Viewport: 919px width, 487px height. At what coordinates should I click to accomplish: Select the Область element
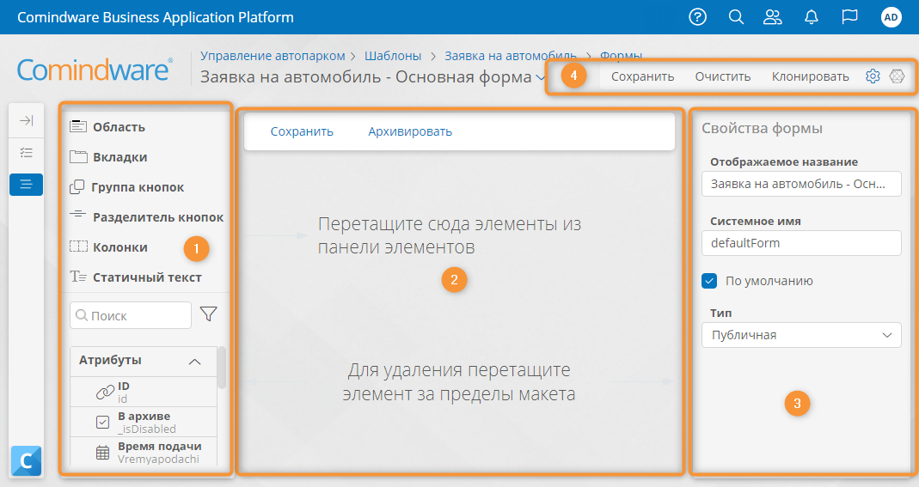[x=107, y=126]
